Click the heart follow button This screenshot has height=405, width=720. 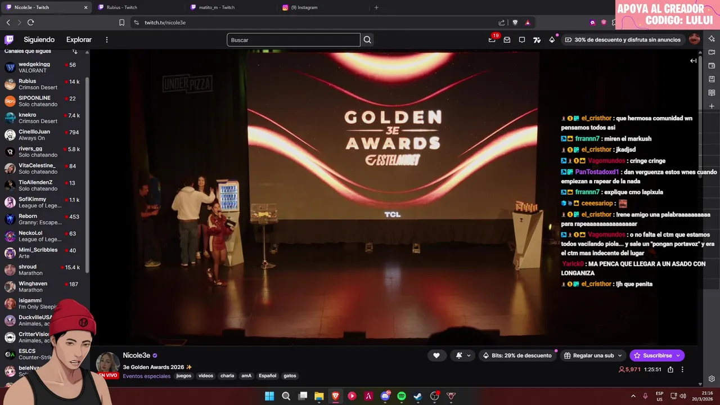click(x=436, y=355)
